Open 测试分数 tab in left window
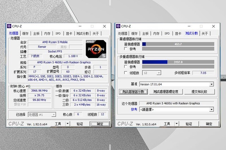 click(82, 34)
